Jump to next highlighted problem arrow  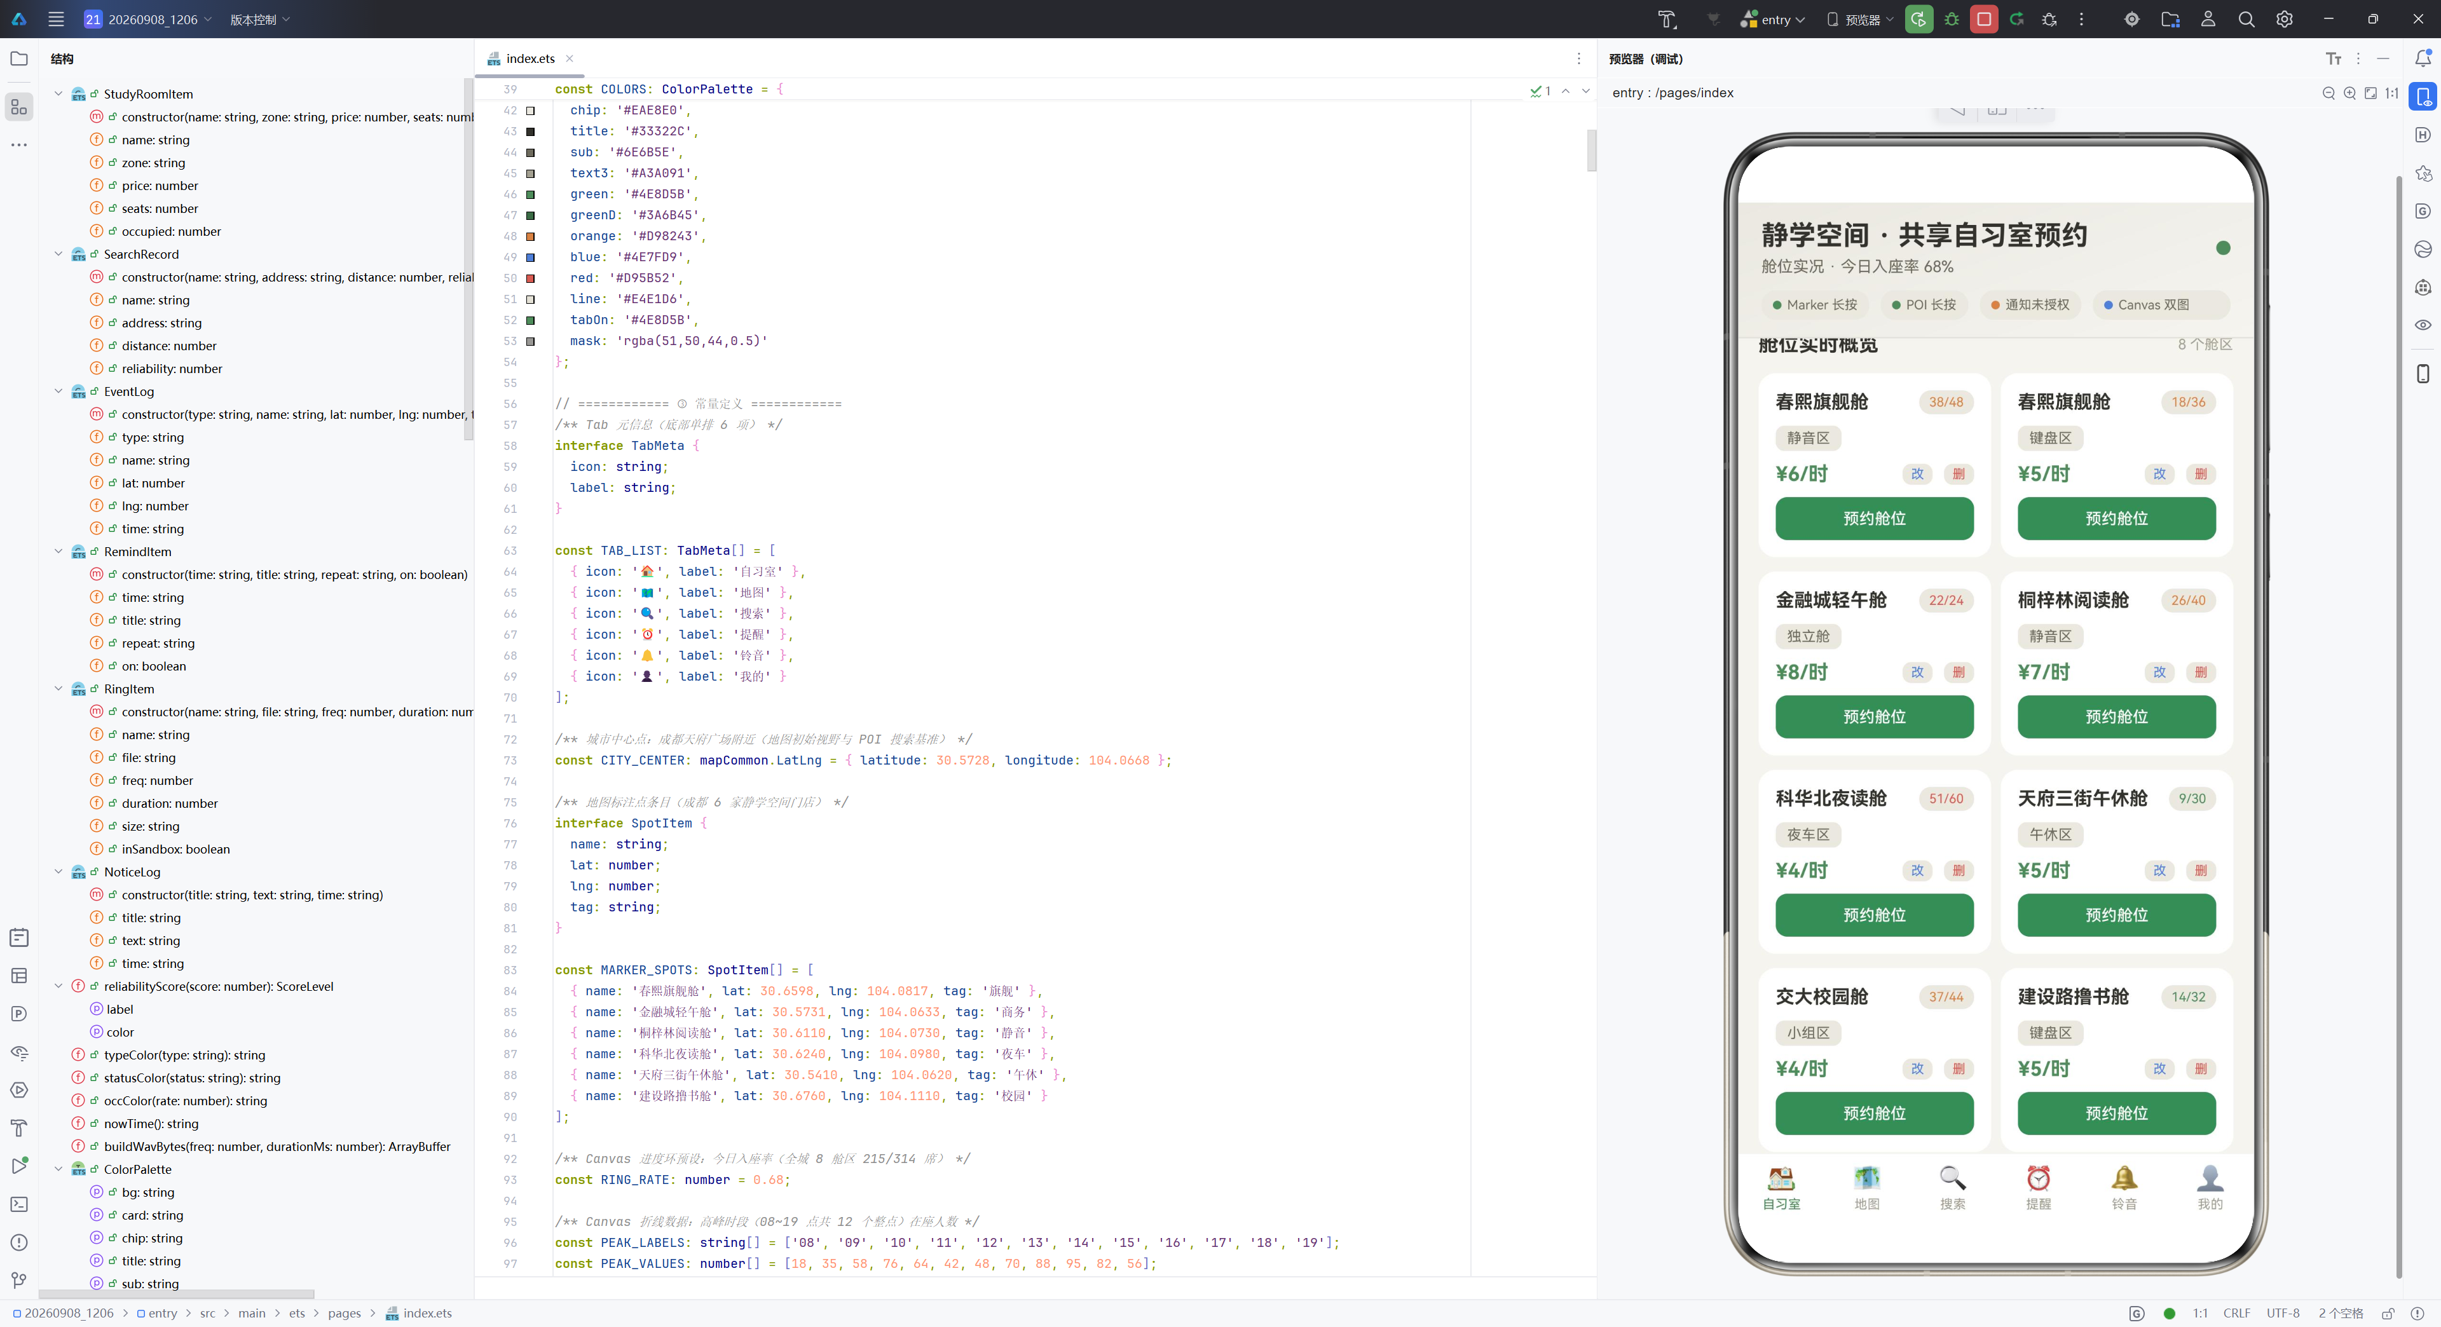click(x=1585, y=91)
